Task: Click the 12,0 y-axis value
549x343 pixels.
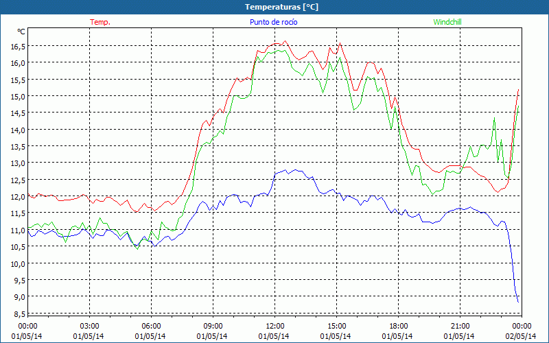Action: (x=18, y=196)
